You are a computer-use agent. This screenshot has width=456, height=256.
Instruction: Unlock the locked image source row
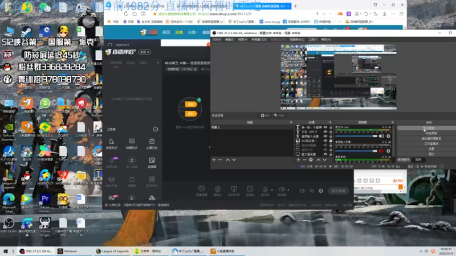tap(331, 141)
